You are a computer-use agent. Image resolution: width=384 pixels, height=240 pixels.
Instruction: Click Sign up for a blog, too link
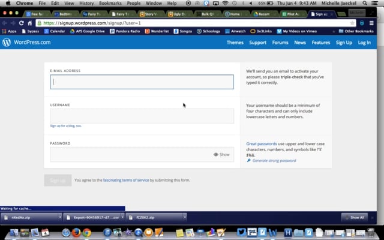65,125
